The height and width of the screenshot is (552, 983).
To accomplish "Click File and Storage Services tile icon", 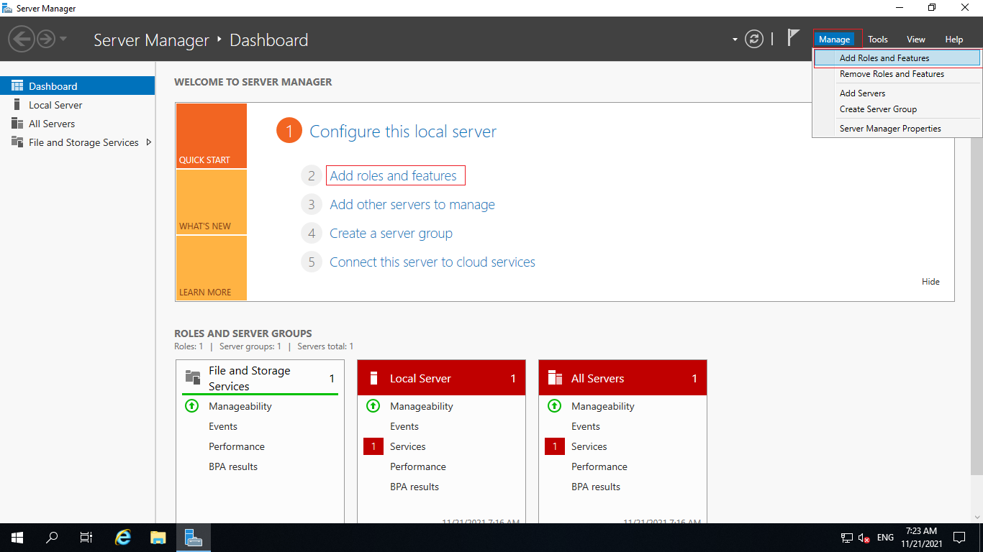I will click(193, 377).
